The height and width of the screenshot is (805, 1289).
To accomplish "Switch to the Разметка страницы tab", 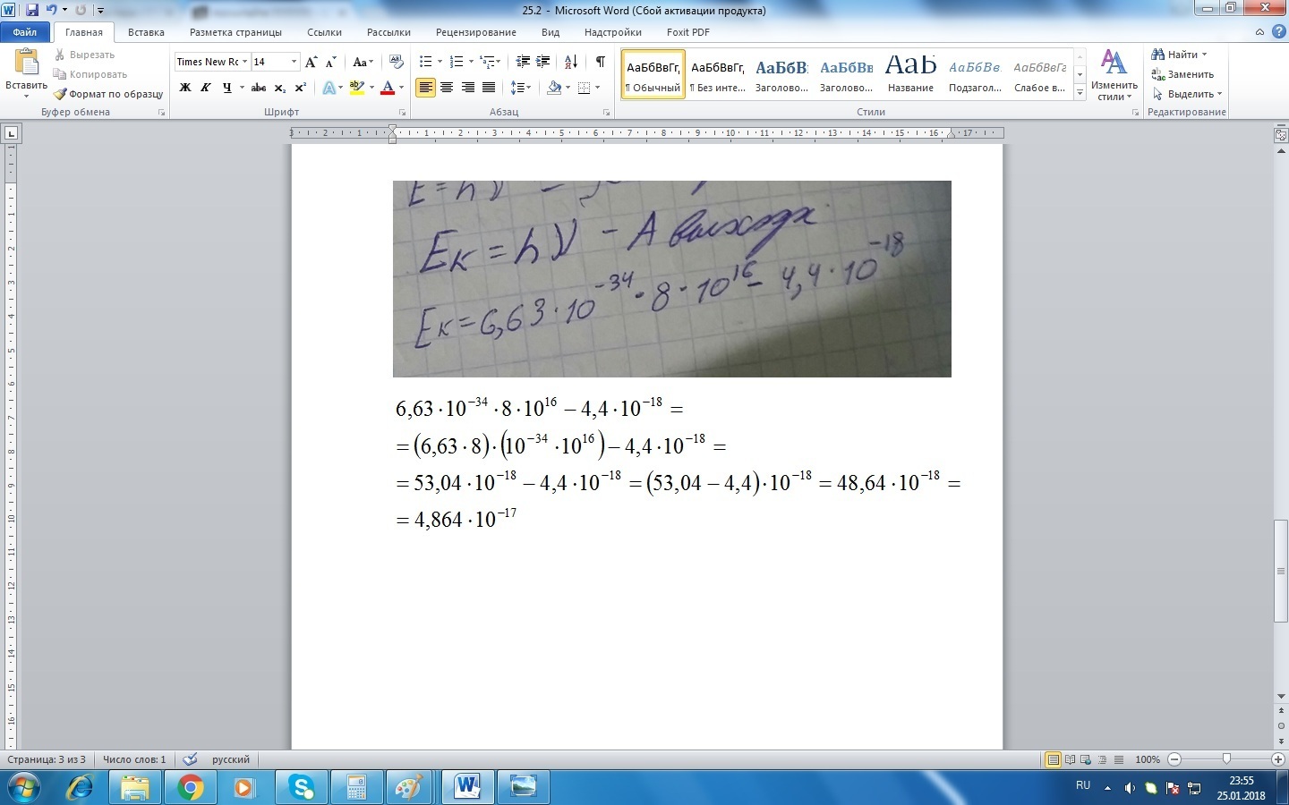I will tap(235, 32).
